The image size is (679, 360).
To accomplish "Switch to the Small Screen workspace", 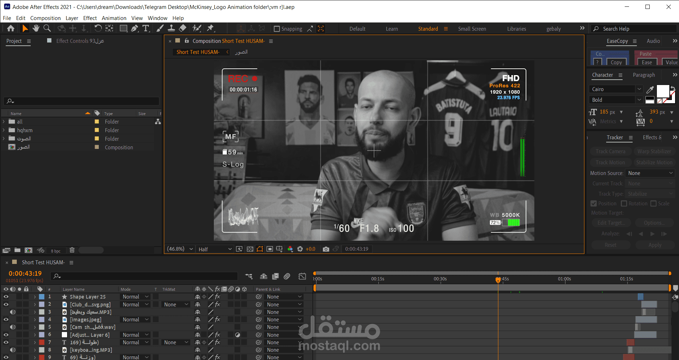I will (472, 29).
